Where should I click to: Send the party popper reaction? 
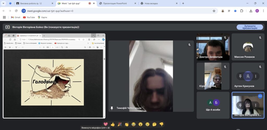[120, 124]
